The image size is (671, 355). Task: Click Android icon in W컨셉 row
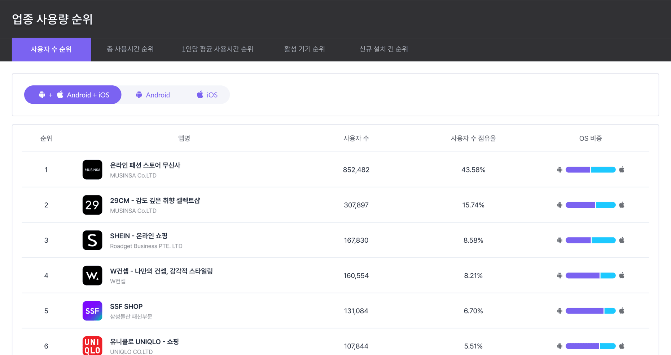click(x=560, y=275)
